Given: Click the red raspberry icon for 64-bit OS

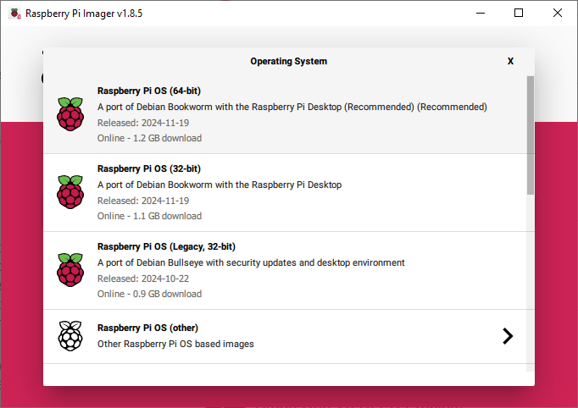Looking at the screenshot, I should point(70,114).
